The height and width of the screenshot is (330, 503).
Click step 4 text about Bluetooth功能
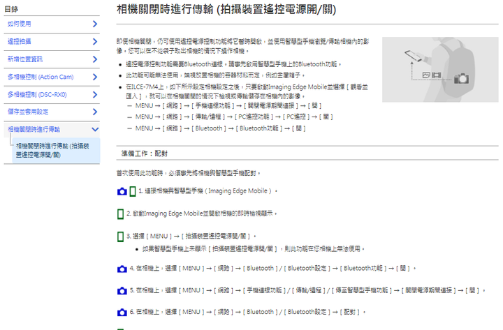pos(272,268)
